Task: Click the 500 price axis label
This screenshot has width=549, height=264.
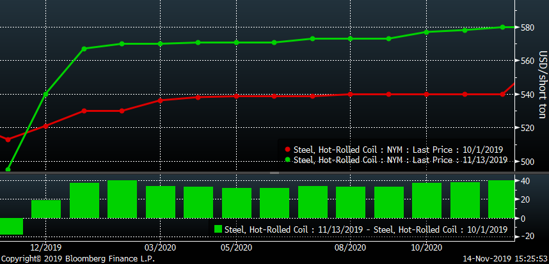Action: 526,162
